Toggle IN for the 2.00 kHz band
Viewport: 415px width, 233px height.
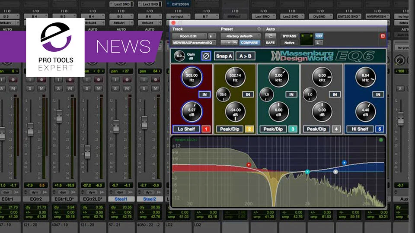(x=291, y=94)
